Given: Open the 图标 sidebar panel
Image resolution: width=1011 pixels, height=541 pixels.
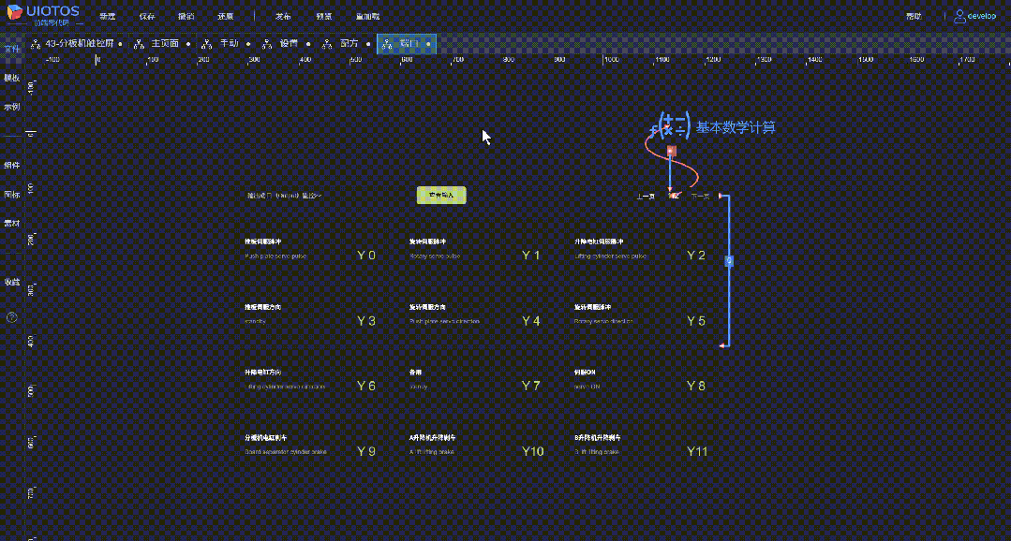Looking at the screenshot, I should coord(11,194).
